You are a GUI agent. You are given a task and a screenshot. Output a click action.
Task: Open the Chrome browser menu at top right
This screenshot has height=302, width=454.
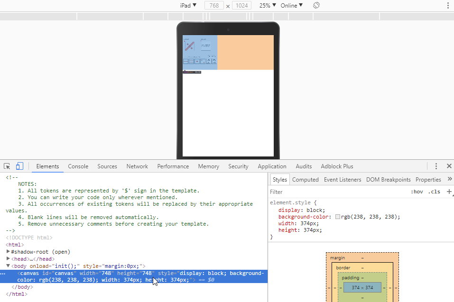[x=447, y=5]
